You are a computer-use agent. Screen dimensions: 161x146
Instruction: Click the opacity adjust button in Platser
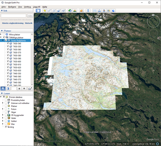pos(8,88)
